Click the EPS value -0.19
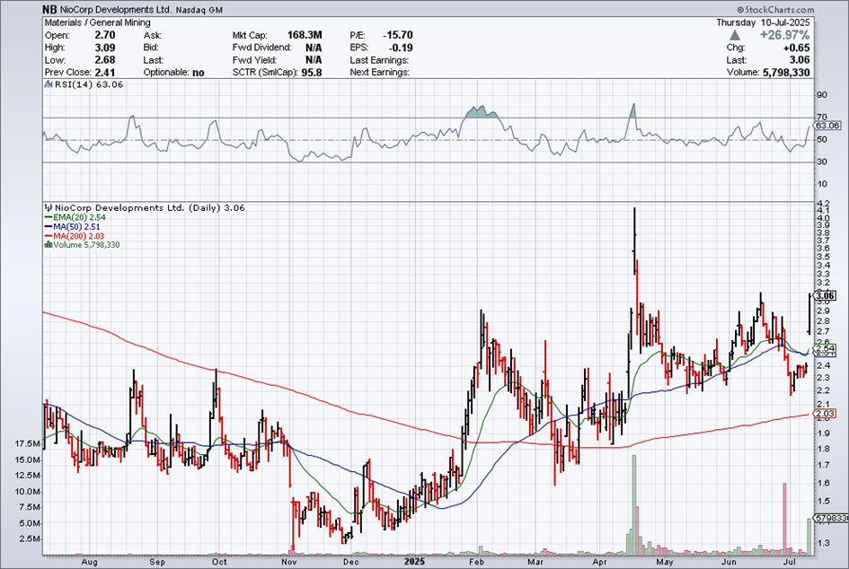The width and height of the screenshot is (849, 569). 401,48
